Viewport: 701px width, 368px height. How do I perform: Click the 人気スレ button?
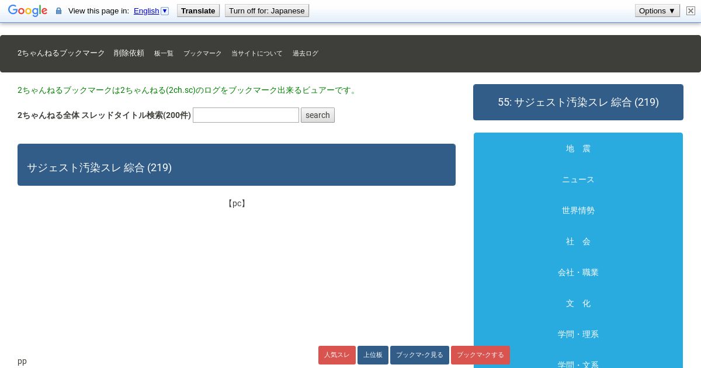click(337, 355)
